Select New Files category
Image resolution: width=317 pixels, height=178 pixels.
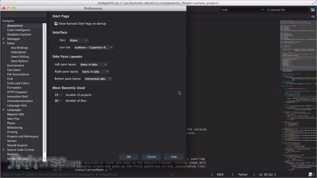point(13,118)
